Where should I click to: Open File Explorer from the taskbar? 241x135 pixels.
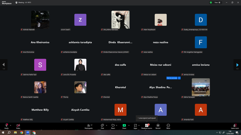pyautogui.click(x=15, y=132)
